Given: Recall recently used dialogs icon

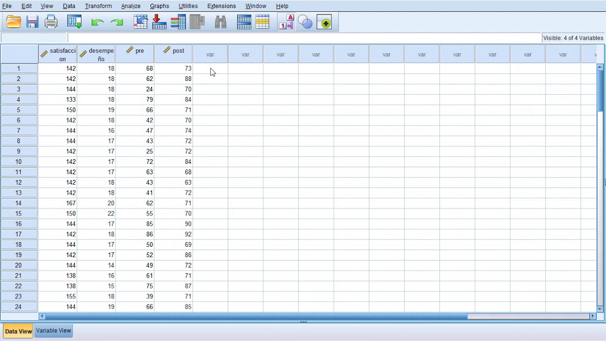Looking at the screenshot, I should click(74, 22).
